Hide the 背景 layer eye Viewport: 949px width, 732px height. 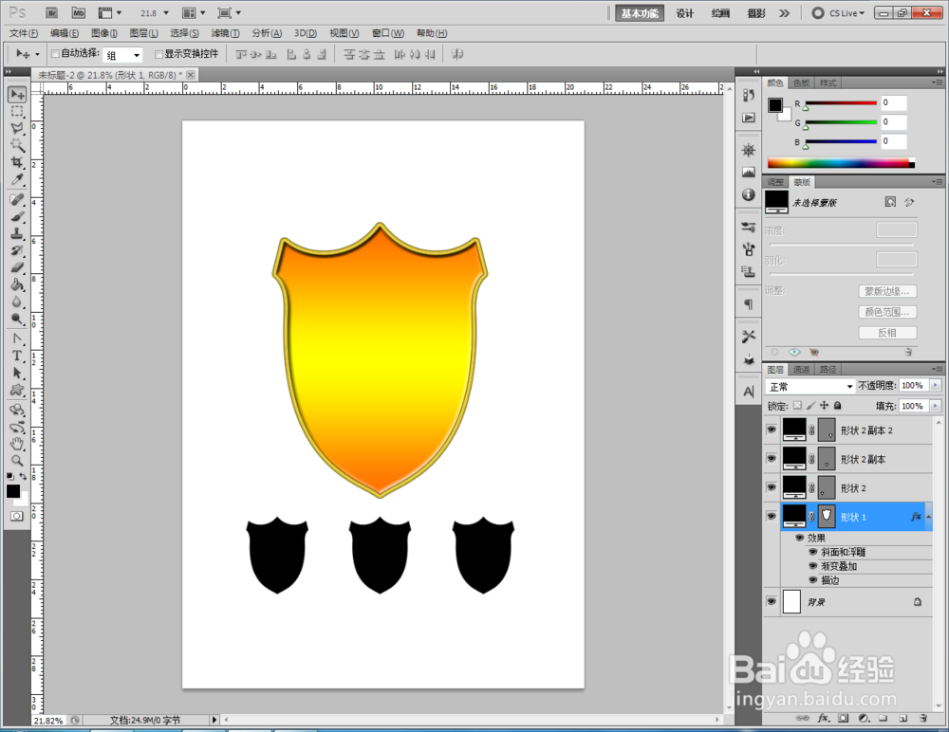[771, 601]
